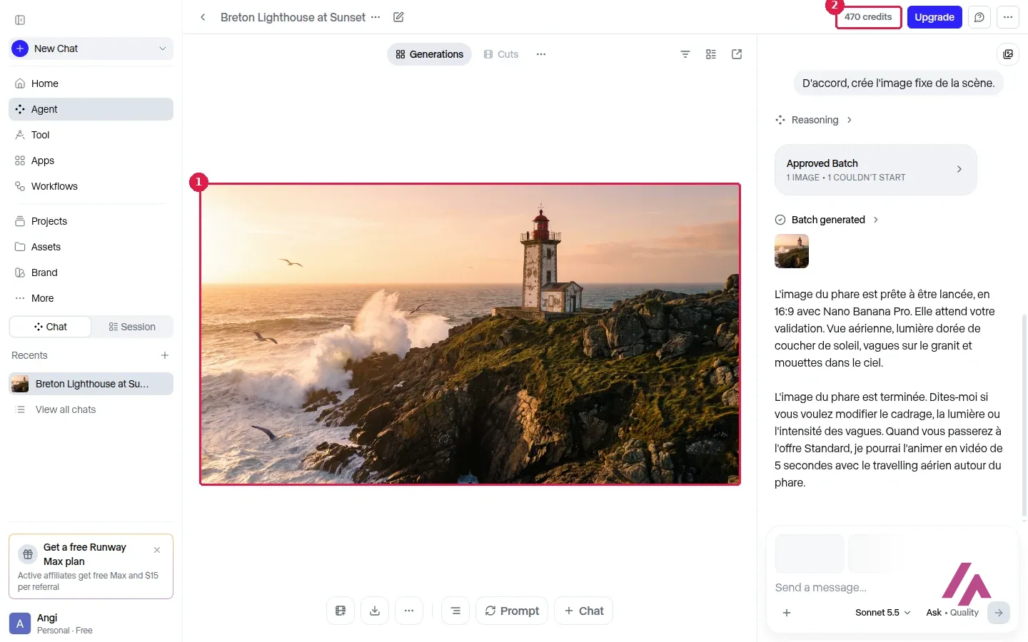The height and width of the screenshot is (642, 1028).
Task: Click the blue plus New Chat icon
Action: 20,49
